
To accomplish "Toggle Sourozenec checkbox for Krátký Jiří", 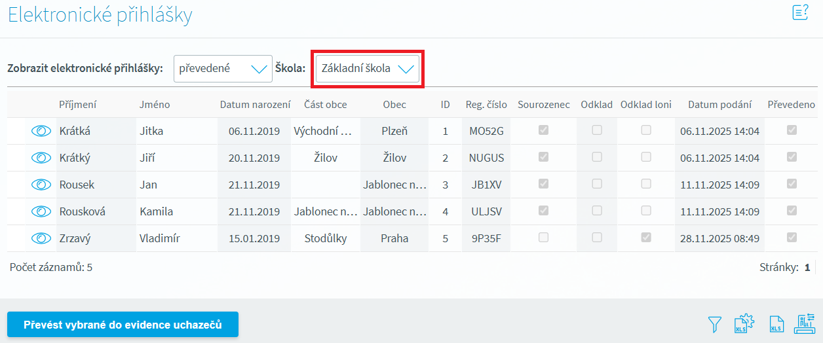I will point(543,158).
